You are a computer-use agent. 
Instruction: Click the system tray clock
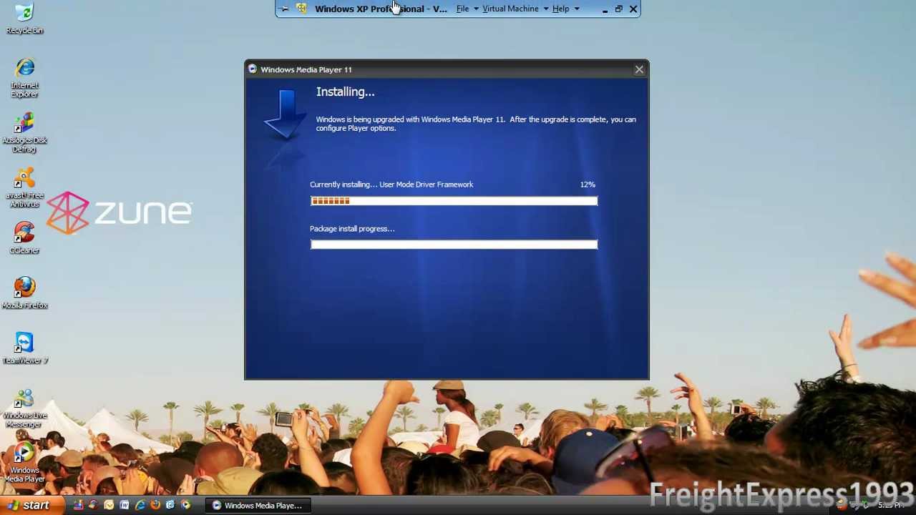point(891,506)
